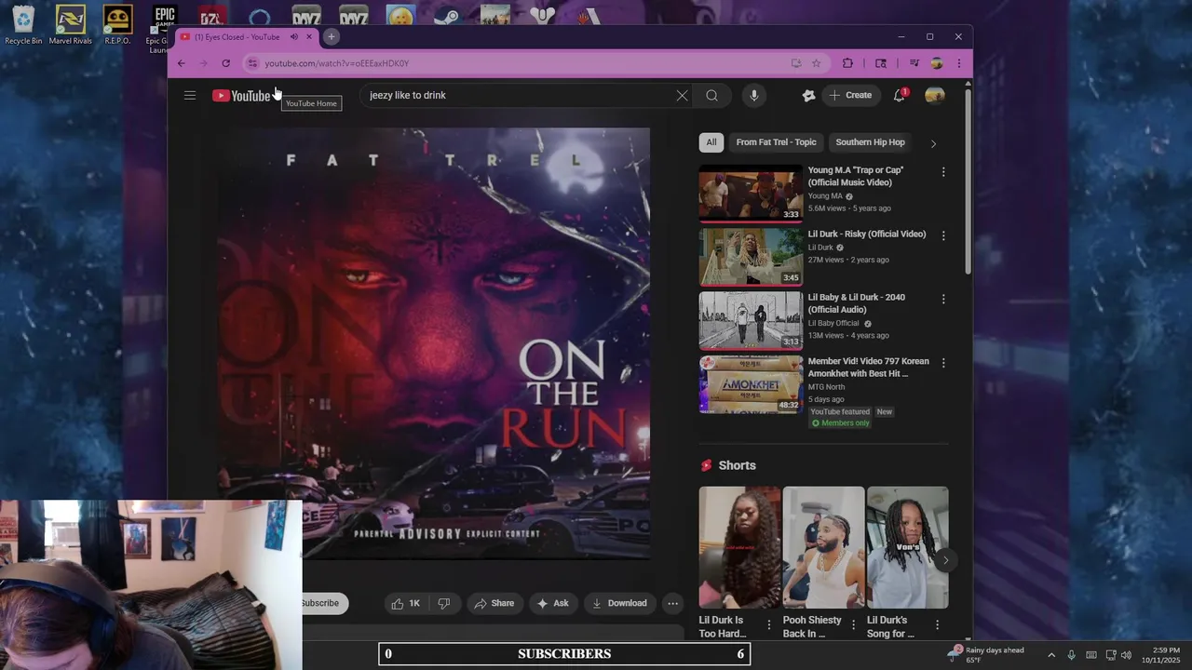Show more filter chips with right arrow
The image size is (1192, 670).
click(933, 143)
